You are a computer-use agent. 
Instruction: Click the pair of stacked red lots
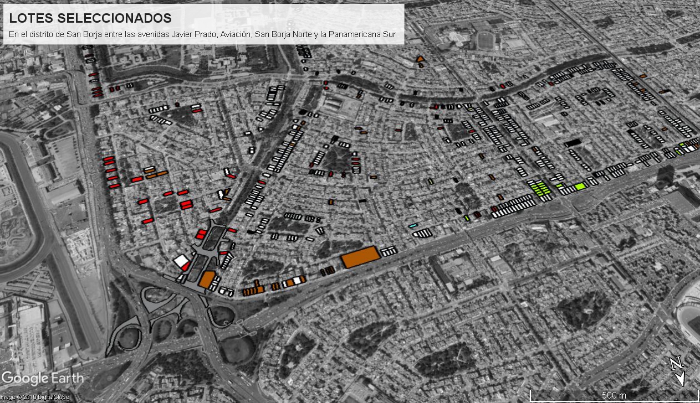click(186, 205)
